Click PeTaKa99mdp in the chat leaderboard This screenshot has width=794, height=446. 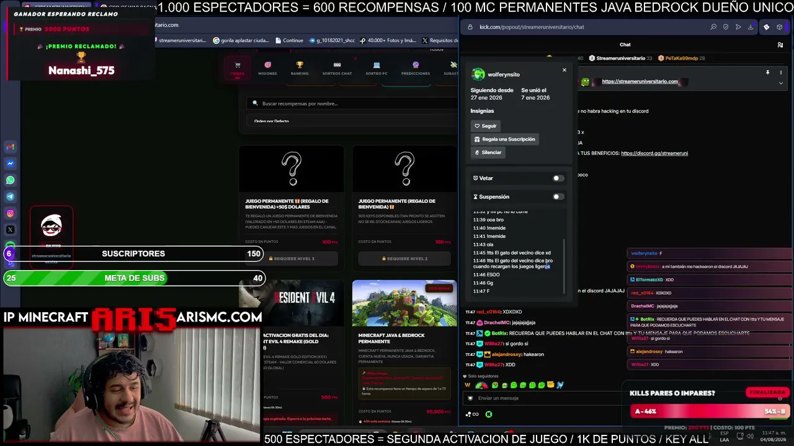tap(681, 58)
